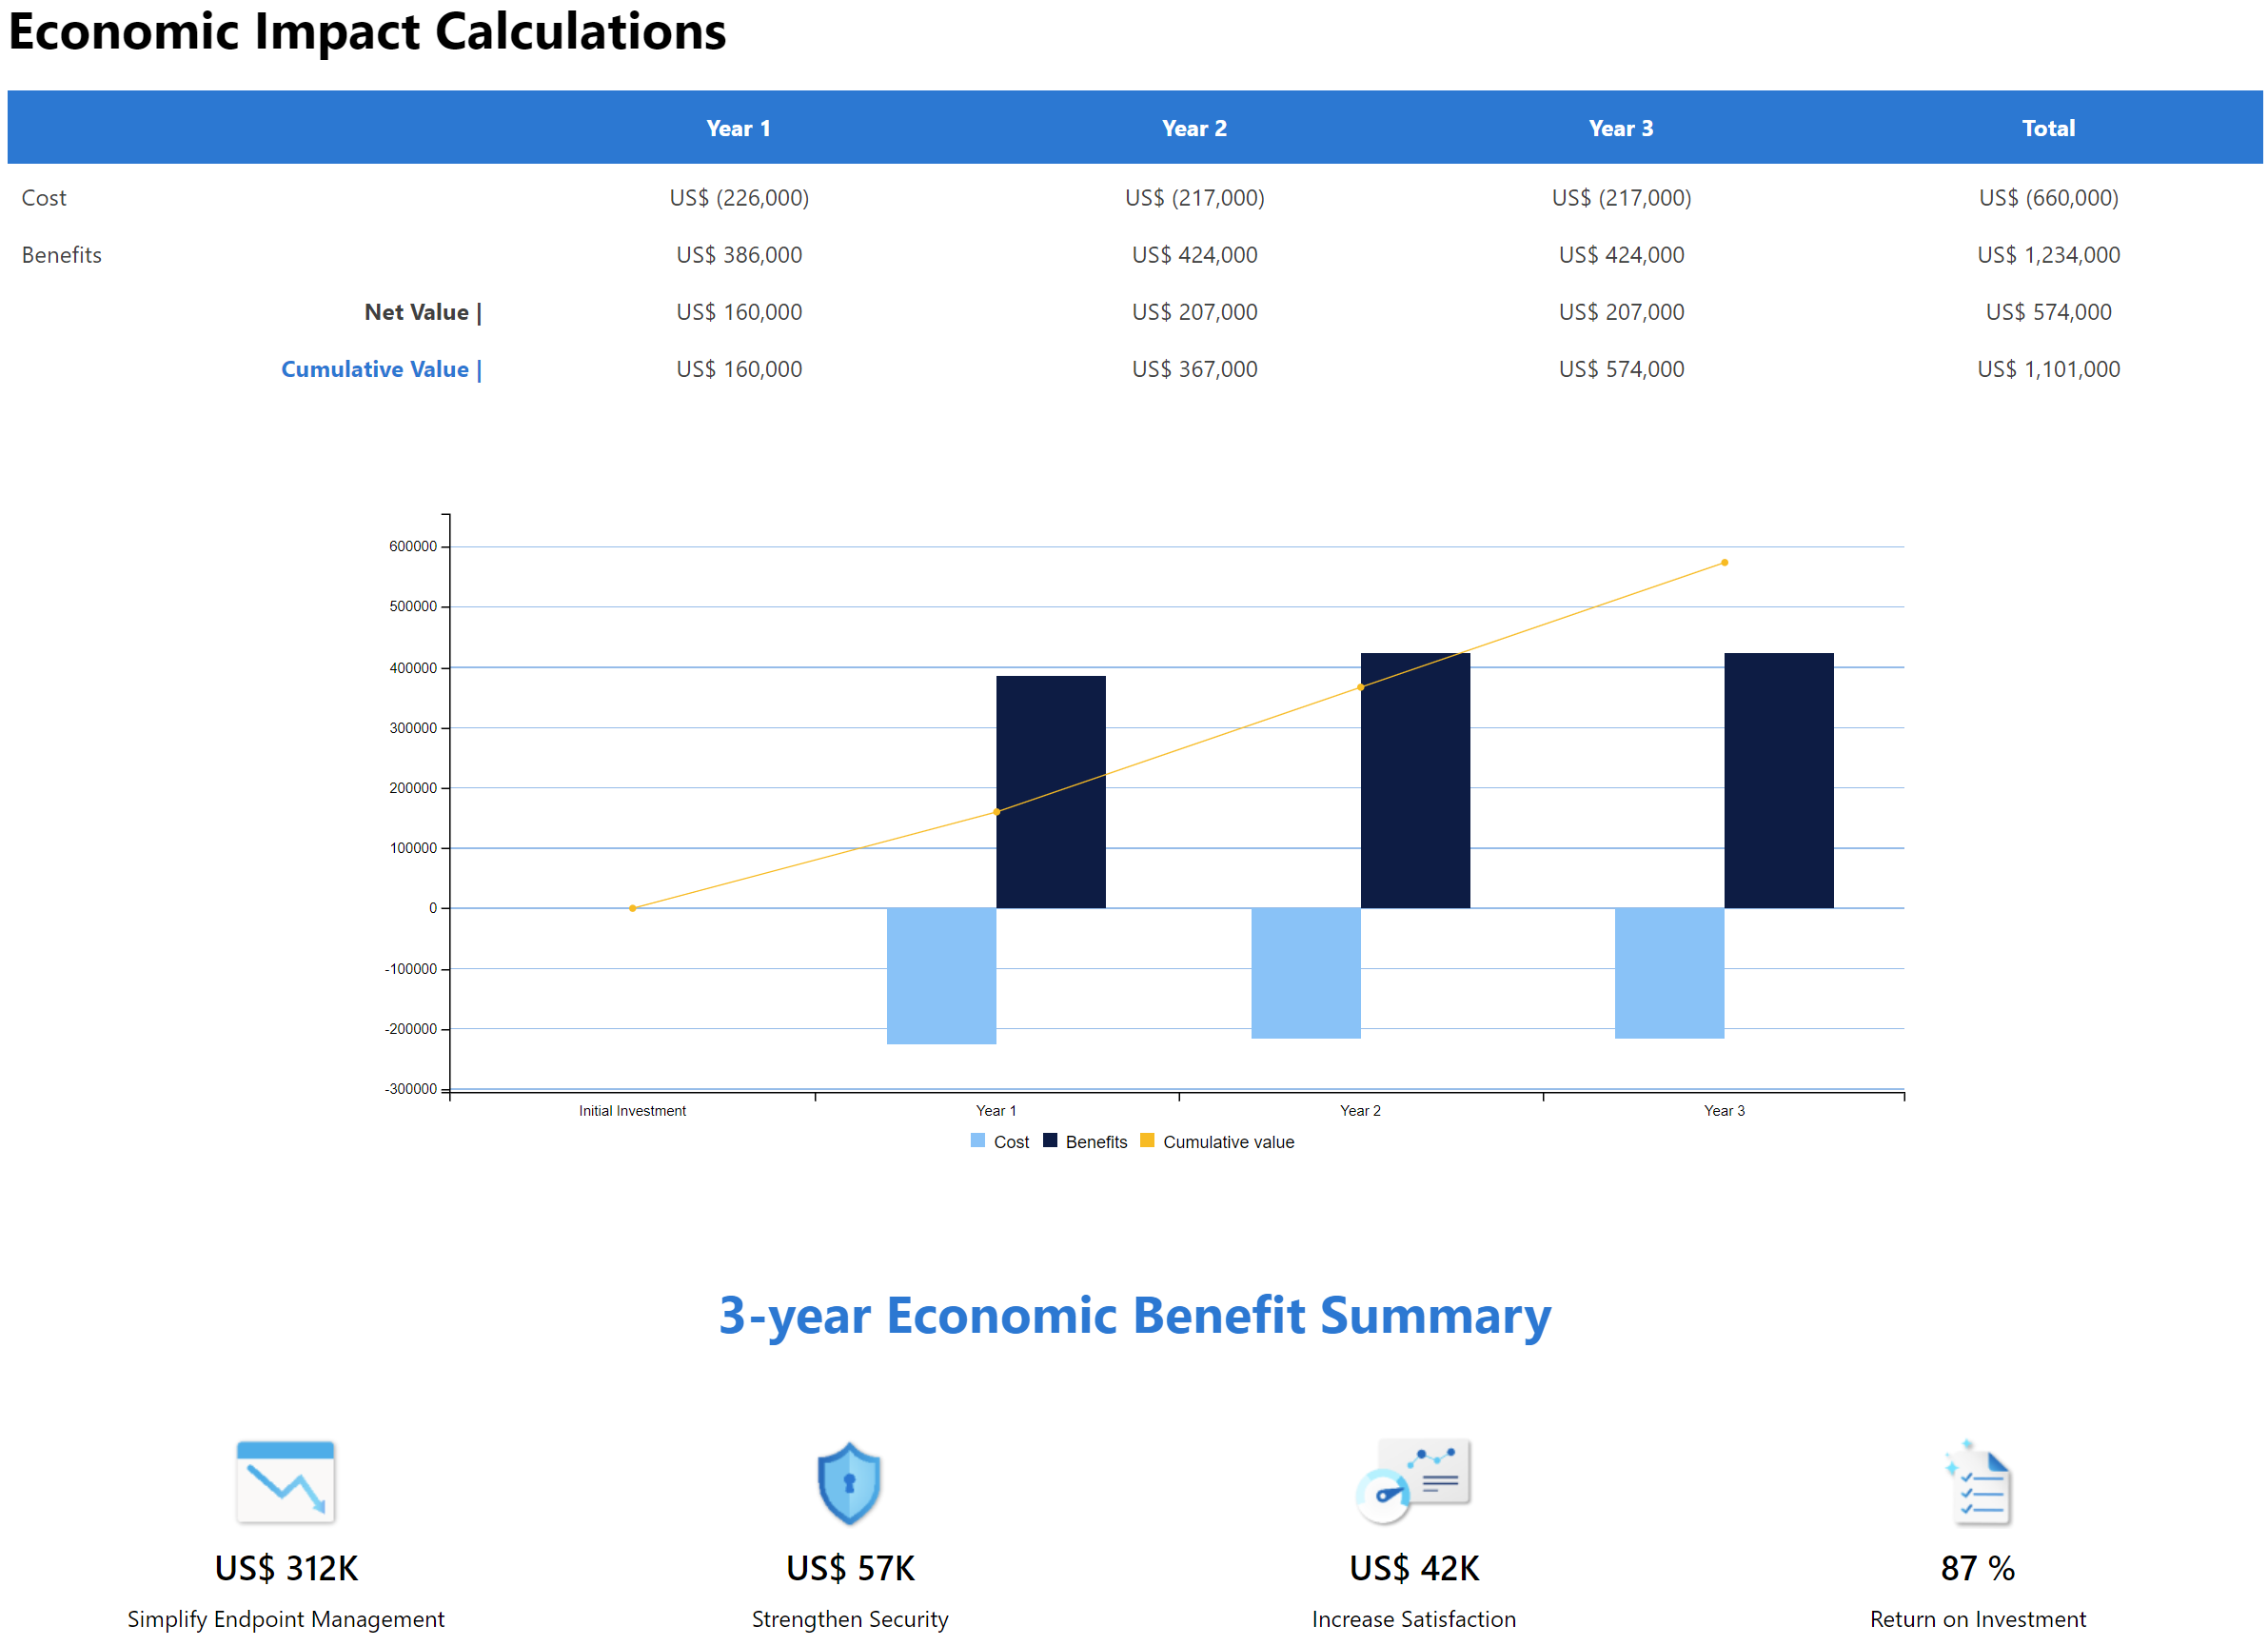Click the Year 3 column header
Image resolution: width=2268 pixels, height=1646 pixels.
pyautogui.click(x=1621, y=128)
